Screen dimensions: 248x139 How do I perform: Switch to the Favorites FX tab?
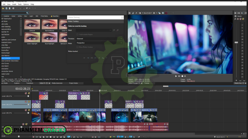(x=55, y=16)
